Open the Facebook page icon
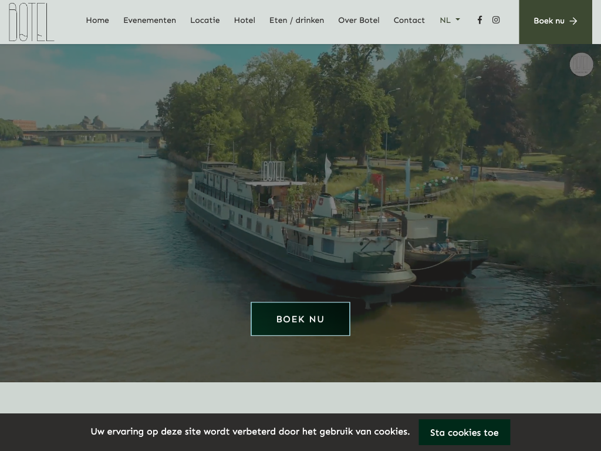Viewport: 601px width, 451px height. [480, 20]
